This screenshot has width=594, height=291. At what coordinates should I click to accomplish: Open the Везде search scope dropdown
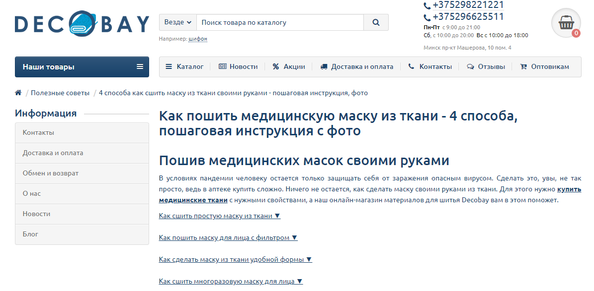[177, 22]
